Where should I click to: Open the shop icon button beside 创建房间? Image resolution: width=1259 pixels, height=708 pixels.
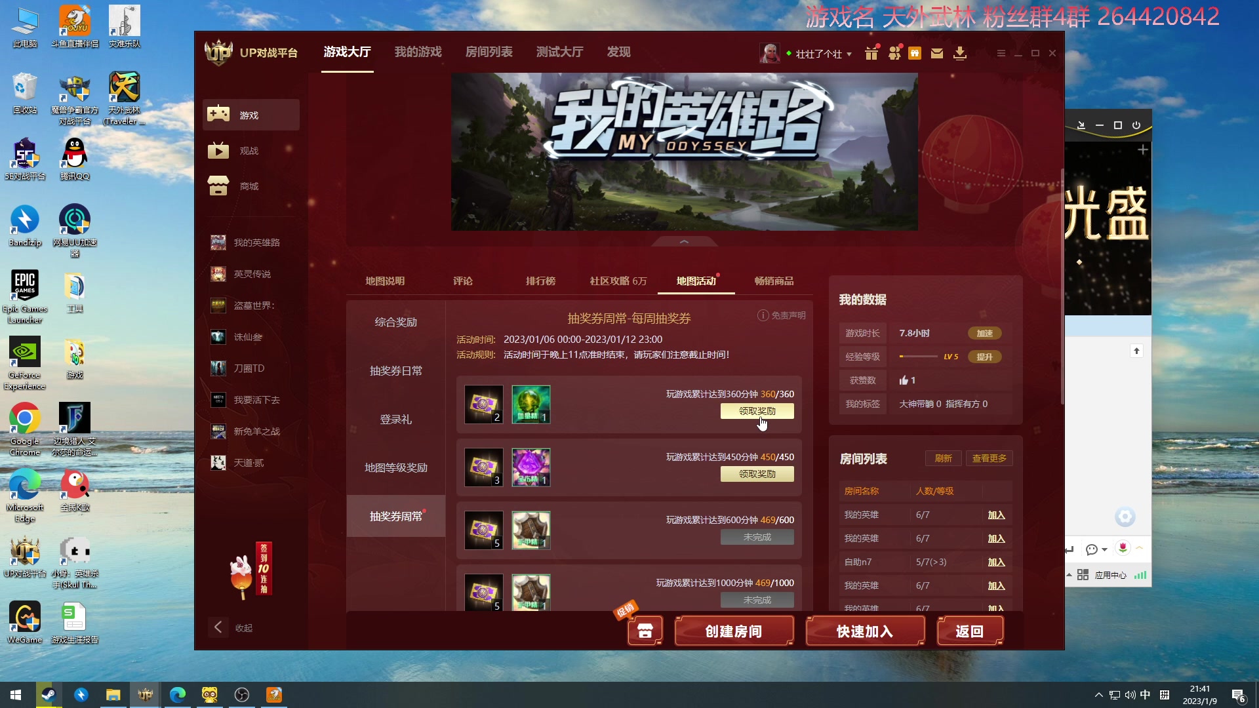point(645,631)
